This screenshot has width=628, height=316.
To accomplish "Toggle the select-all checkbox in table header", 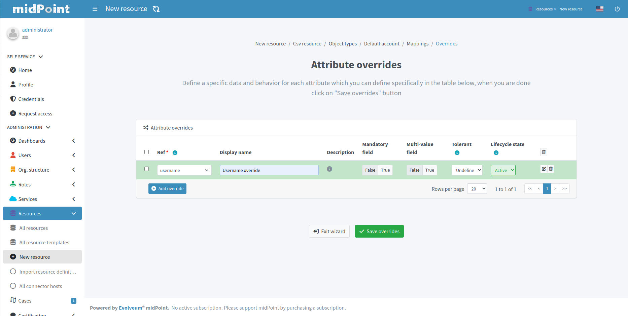I will 146,152.
